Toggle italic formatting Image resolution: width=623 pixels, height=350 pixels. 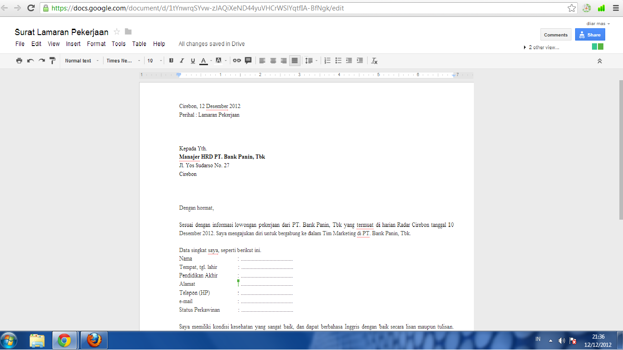182,61
